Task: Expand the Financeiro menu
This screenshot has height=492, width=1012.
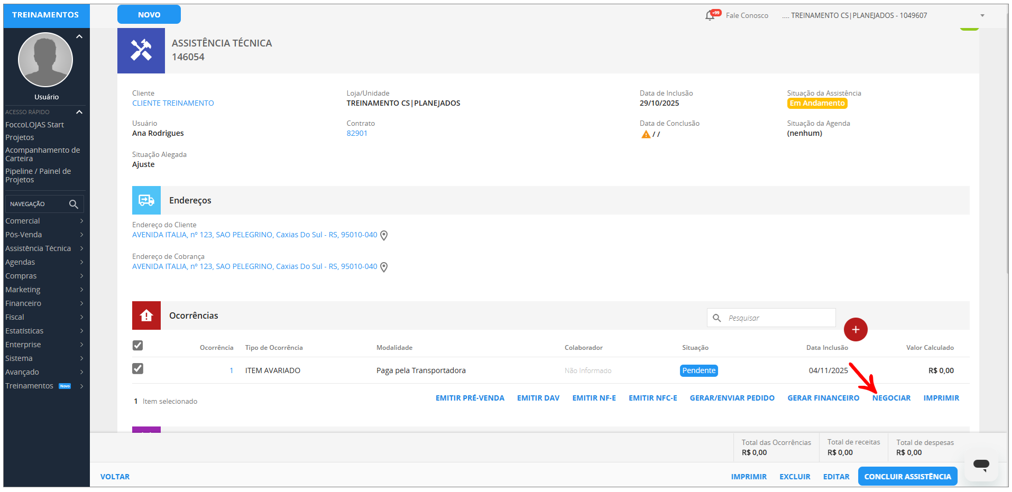Action: (x=44, y=303)
